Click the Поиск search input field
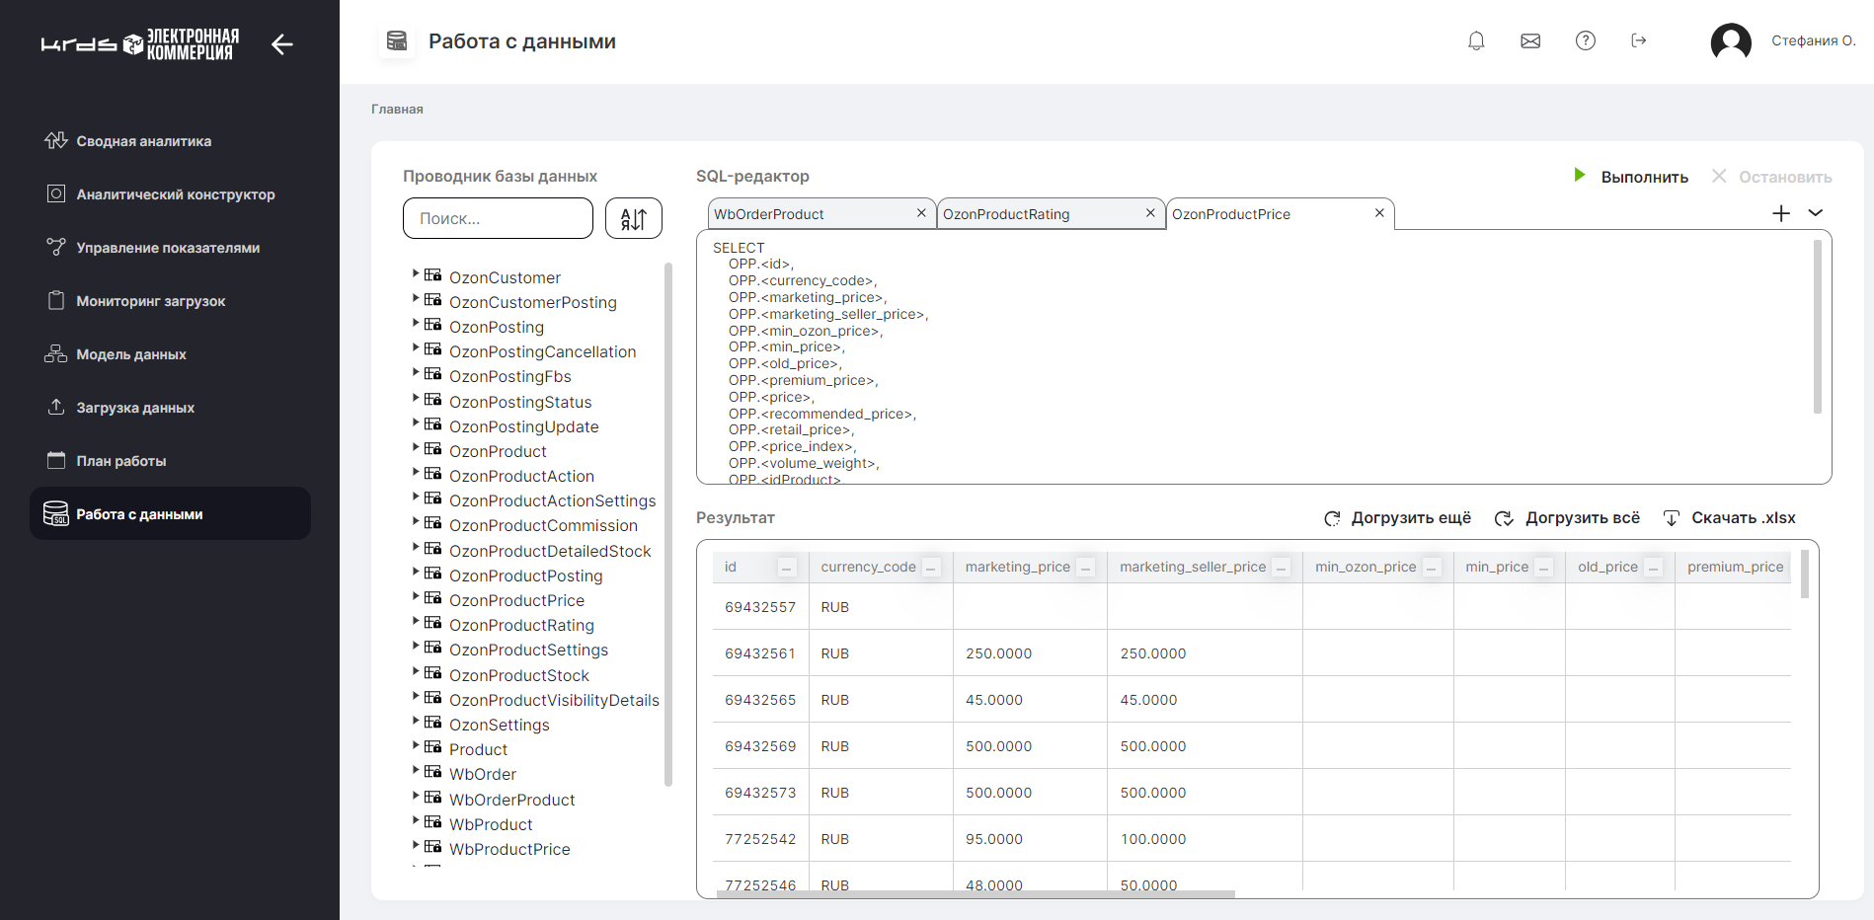Image resolution: width=1874 pixels, height=920 pixels. tap(498, 218)
